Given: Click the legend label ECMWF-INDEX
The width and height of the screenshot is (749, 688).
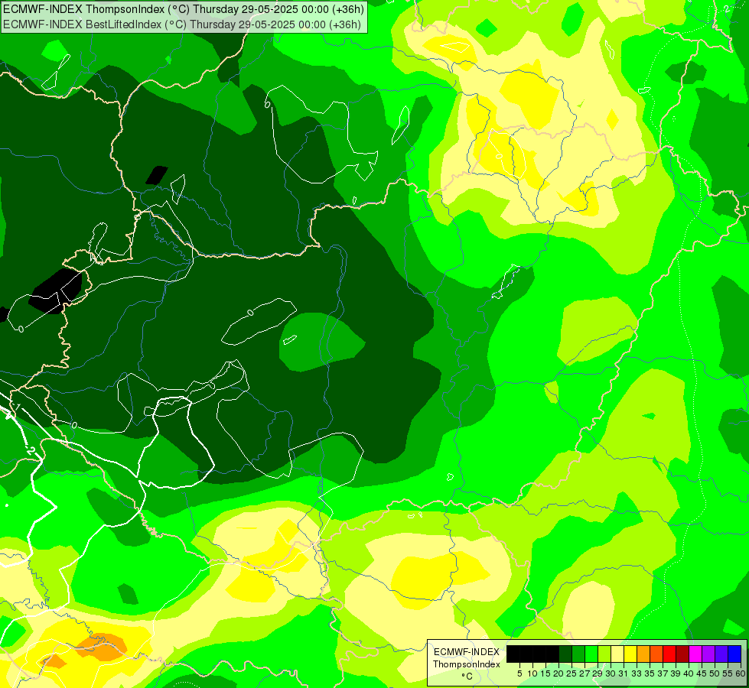Looking at the screenshot, I should 467,652.
